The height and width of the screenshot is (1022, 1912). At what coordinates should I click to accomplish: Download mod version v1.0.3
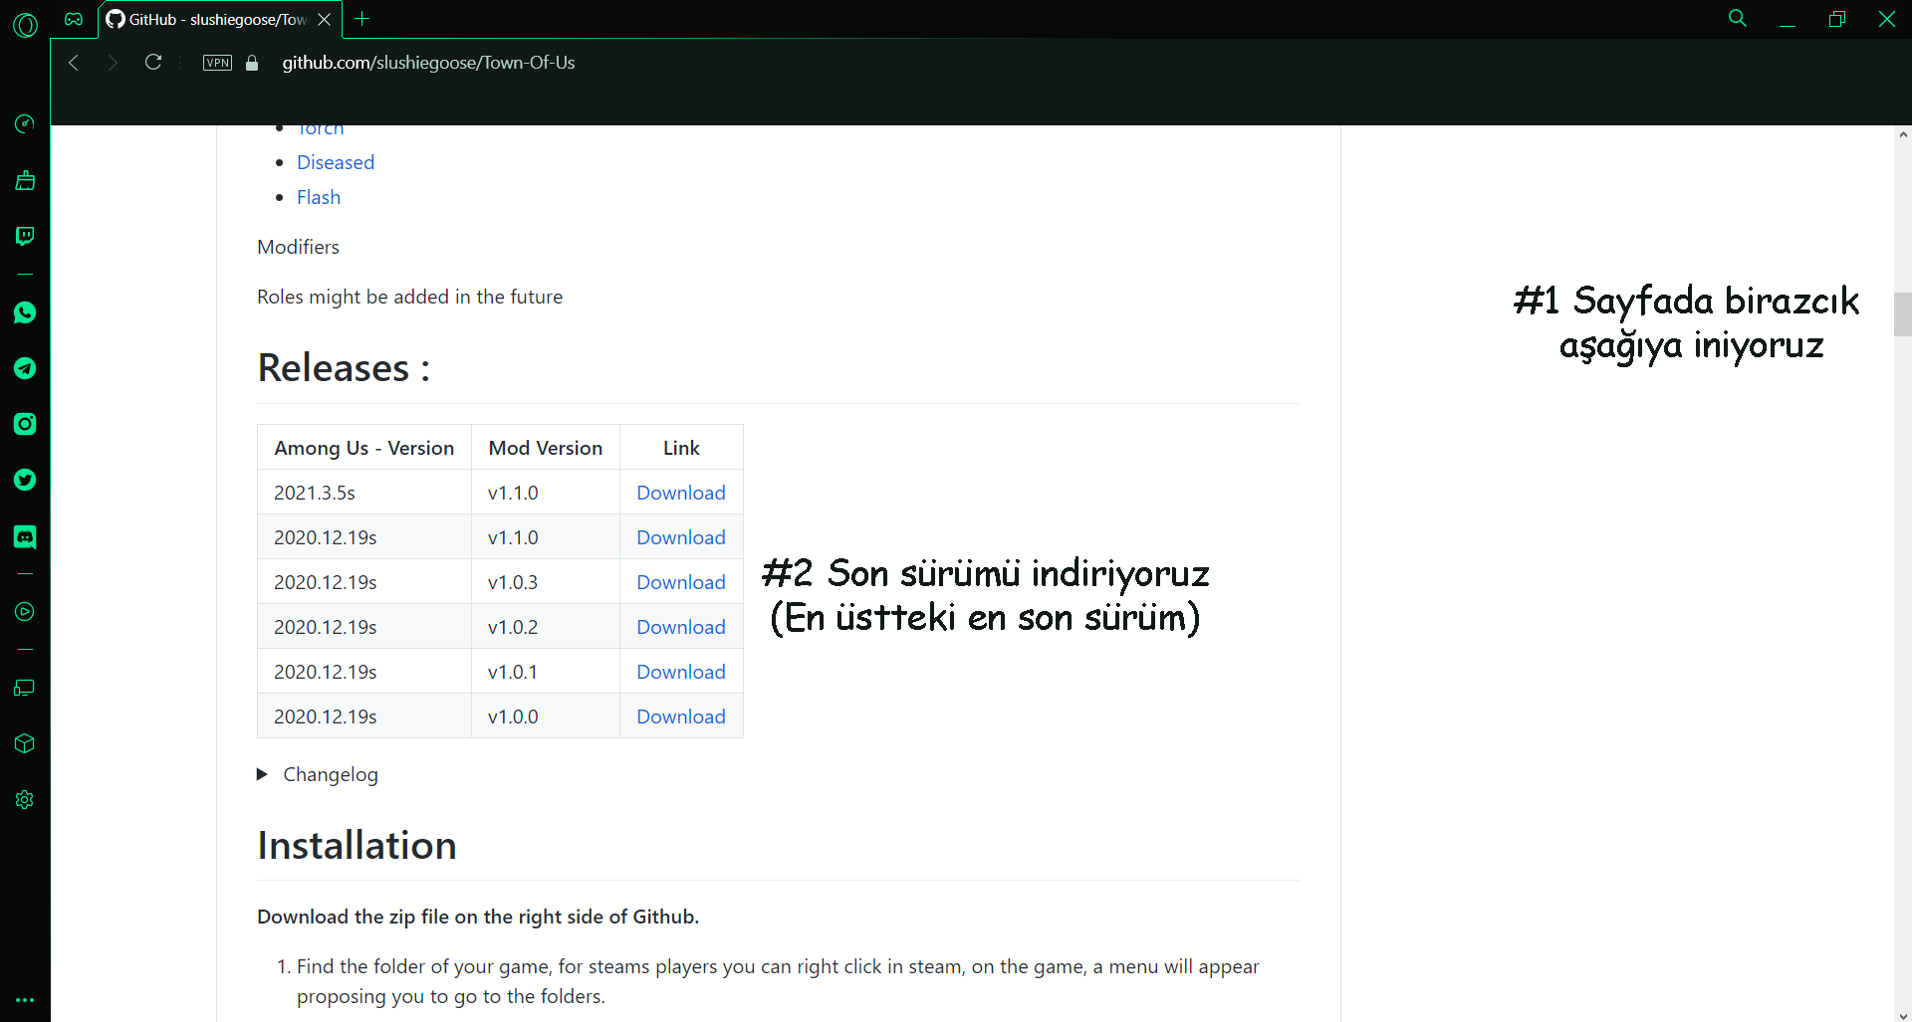pyautogui.click(x=681, y=582)
